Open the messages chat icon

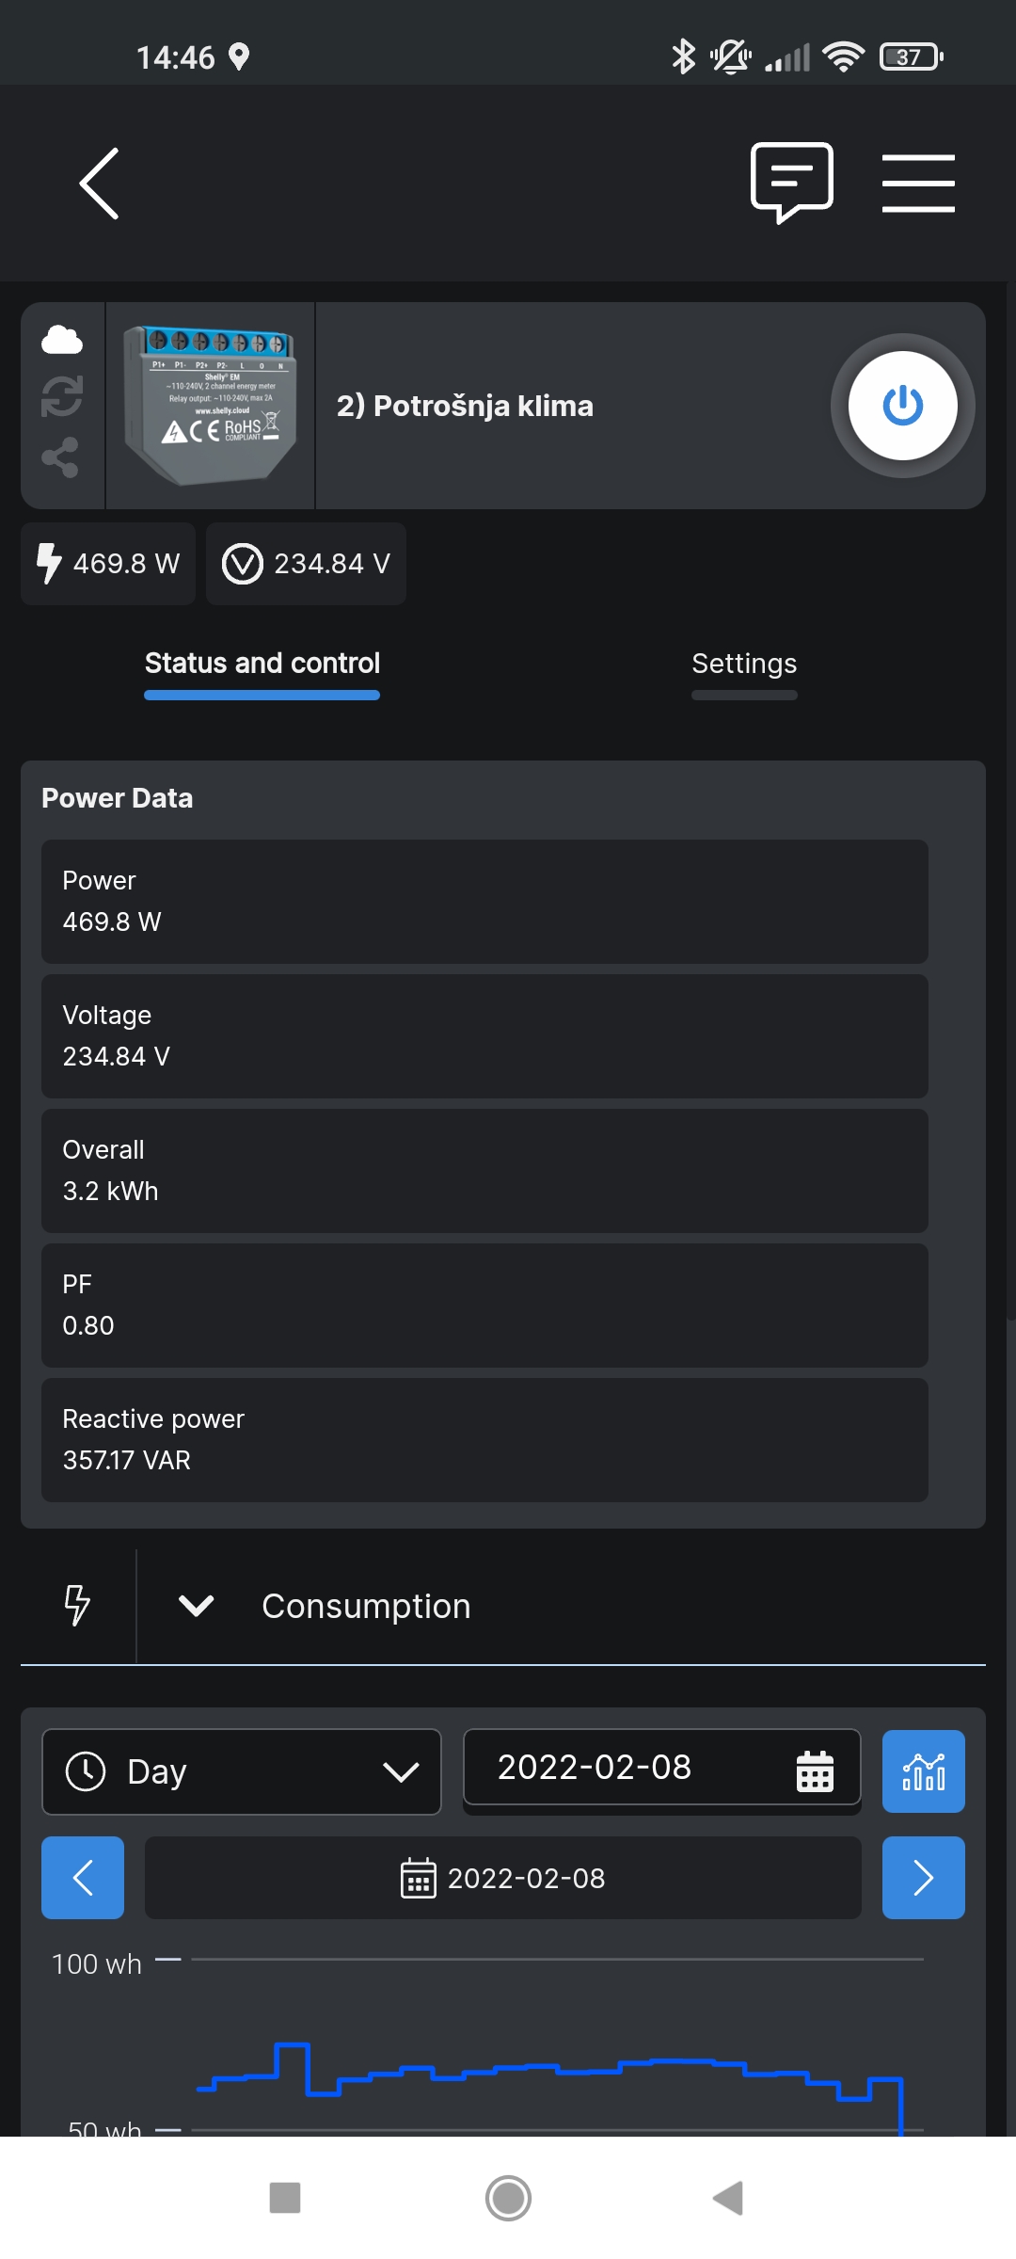792,183
